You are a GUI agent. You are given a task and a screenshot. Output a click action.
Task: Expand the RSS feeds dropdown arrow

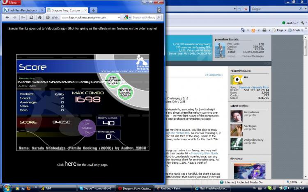(x=259, y=30)
